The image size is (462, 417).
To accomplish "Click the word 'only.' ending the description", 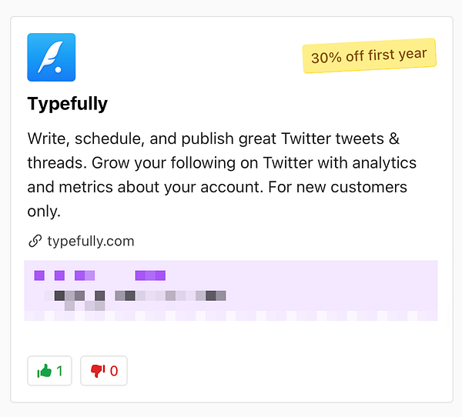I will 44,211.
